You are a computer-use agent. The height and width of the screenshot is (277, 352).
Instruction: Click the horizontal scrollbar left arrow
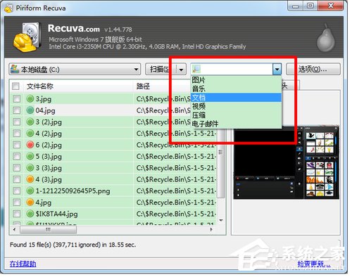(15, 229)
